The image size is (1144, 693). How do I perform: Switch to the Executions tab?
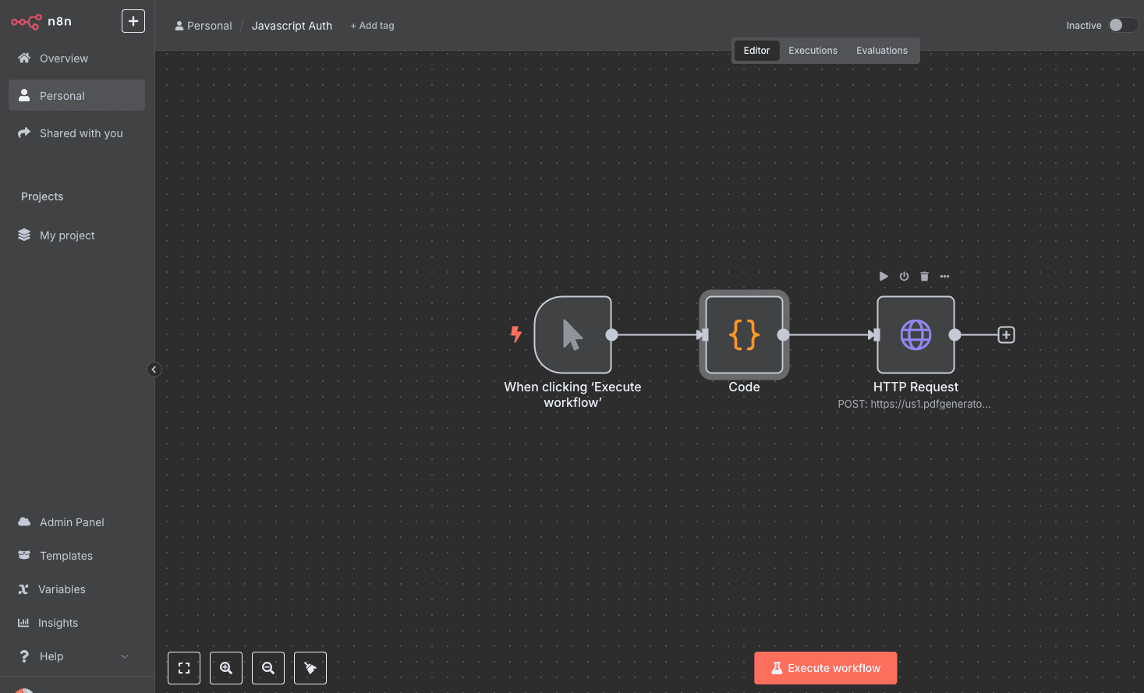pos(813,51)
